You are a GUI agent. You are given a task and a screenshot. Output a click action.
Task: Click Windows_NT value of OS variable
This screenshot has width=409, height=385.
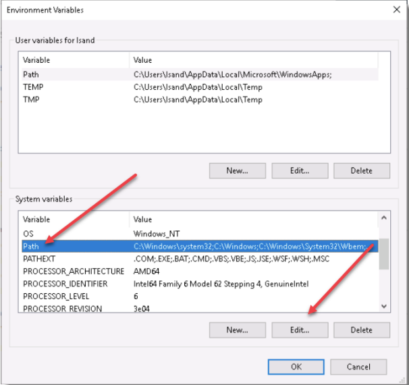click(157, 234)
